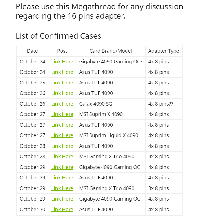Image resolution: width=217 pixels, height=216 pixels.
Task: Click the Post column header
Action: (x=62, y=51)
